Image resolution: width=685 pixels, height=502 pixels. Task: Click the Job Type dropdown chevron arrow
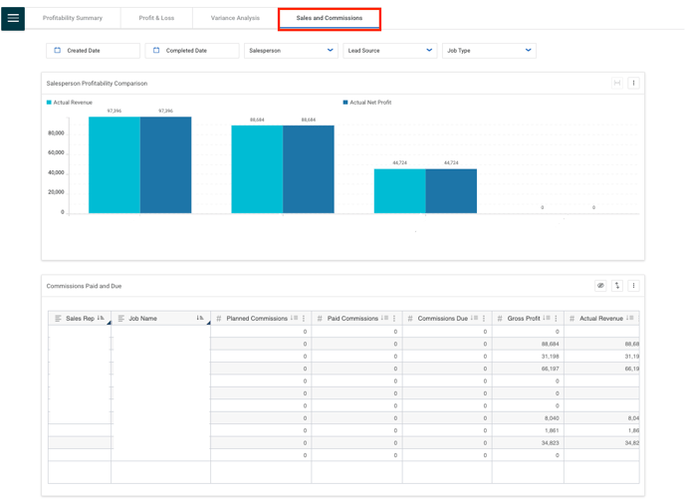(528, 50)
